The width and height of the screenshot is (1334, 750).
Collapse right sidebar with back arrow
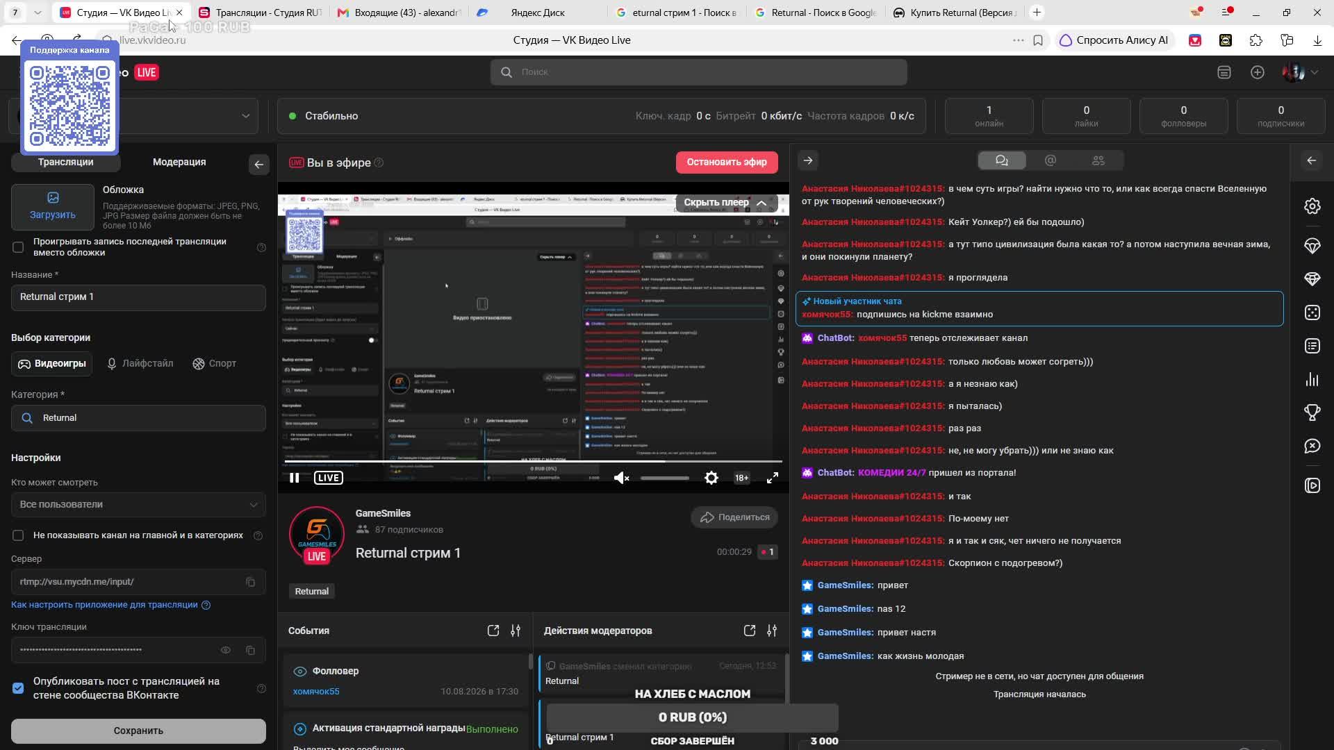[1312, 160]
